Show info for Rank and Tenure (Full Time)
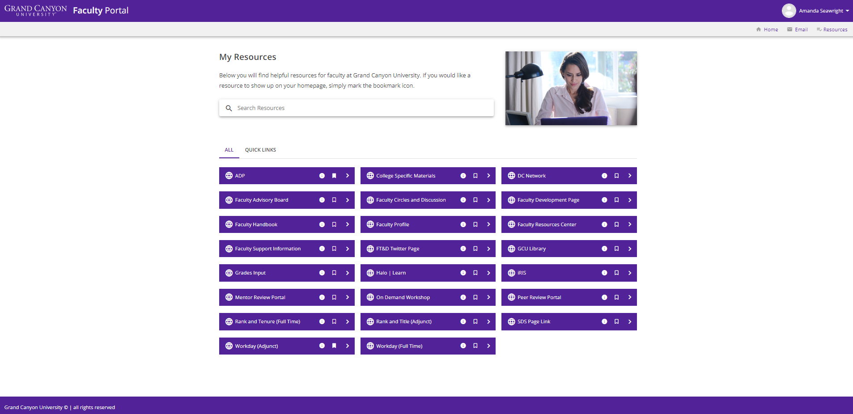Image resolution: width=853 pixels, height=414 pixels. click(x=322, y=321)
